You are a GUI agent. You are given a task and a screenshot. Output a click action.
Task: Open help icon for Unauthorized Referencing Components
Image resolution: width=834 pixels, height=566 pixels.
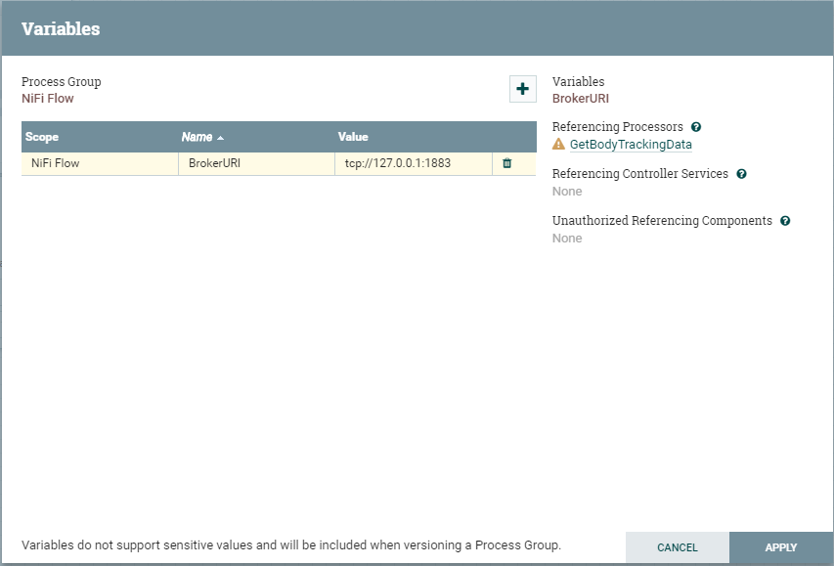(785, 221)
